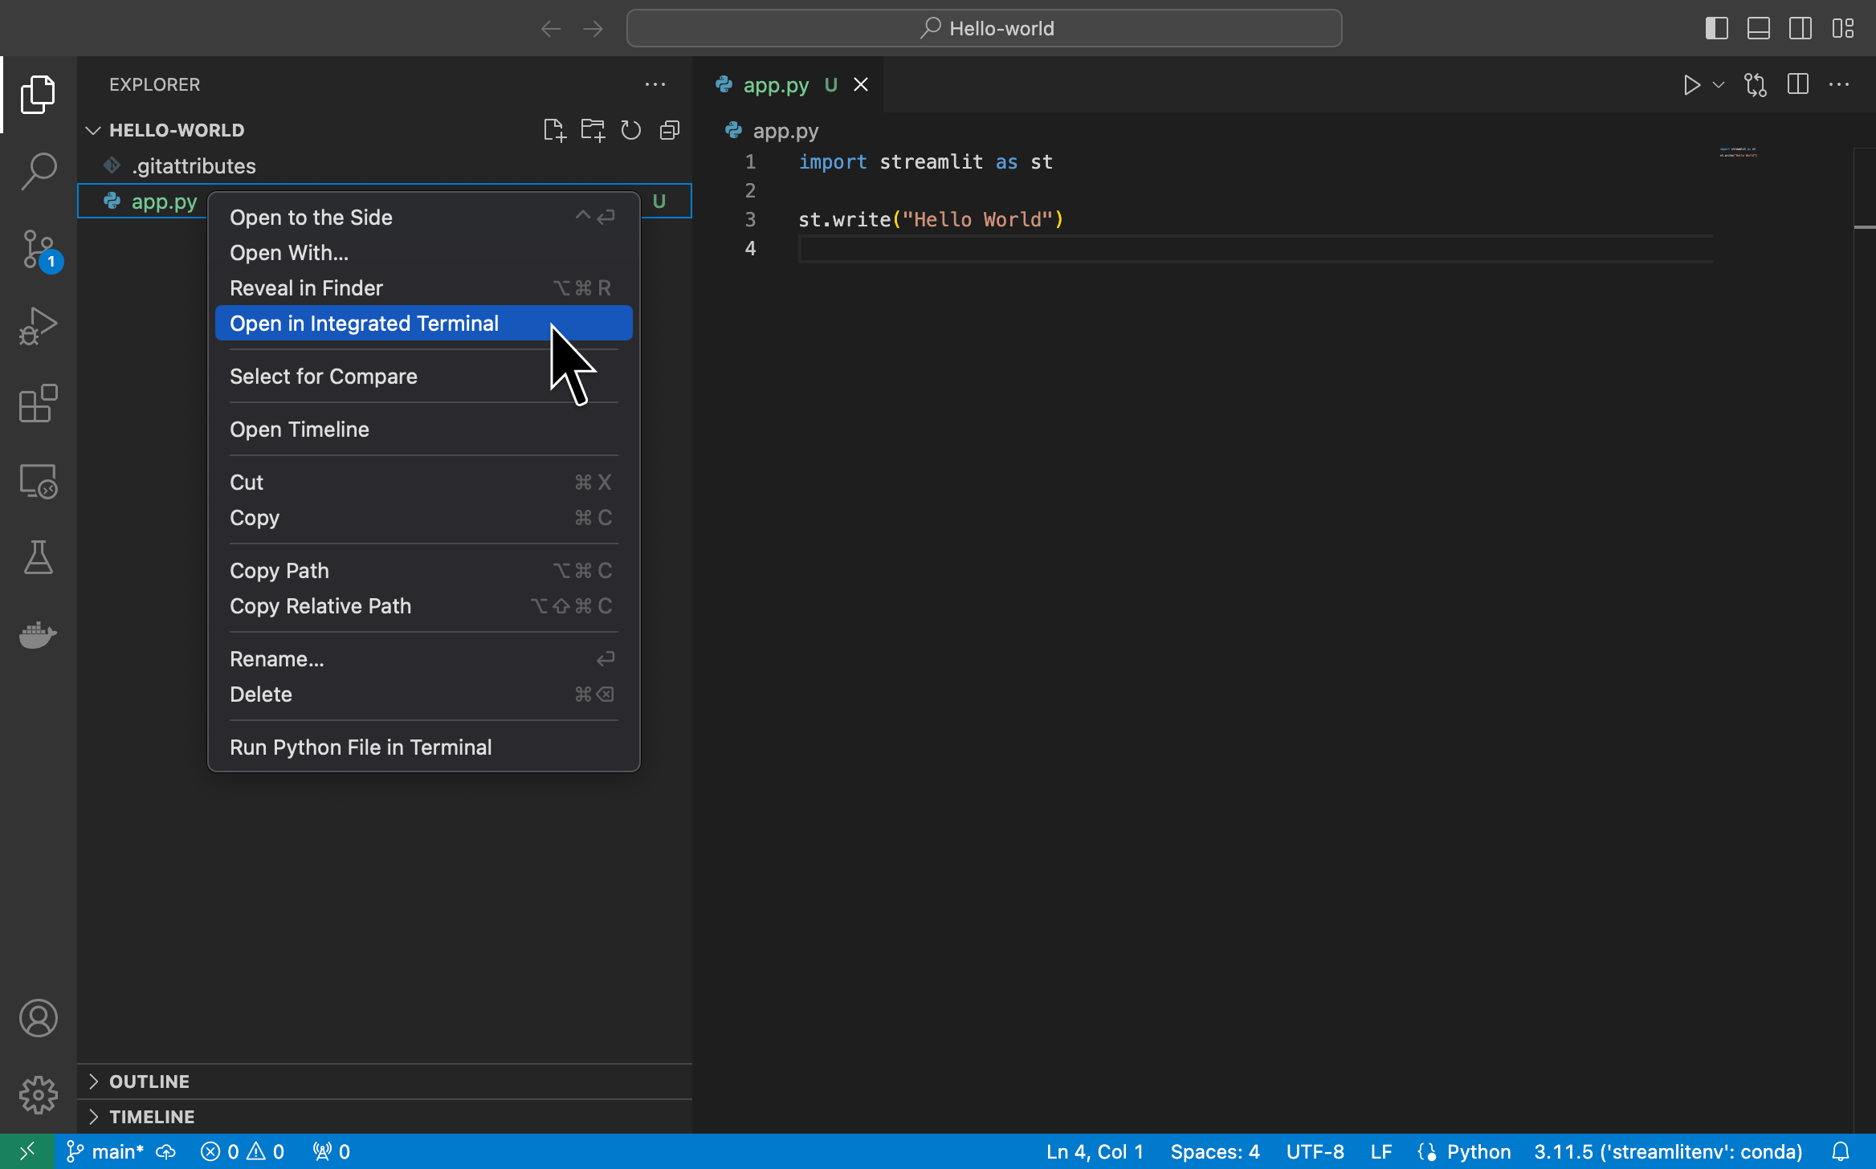Open the Search view

(x=38, y=171)
